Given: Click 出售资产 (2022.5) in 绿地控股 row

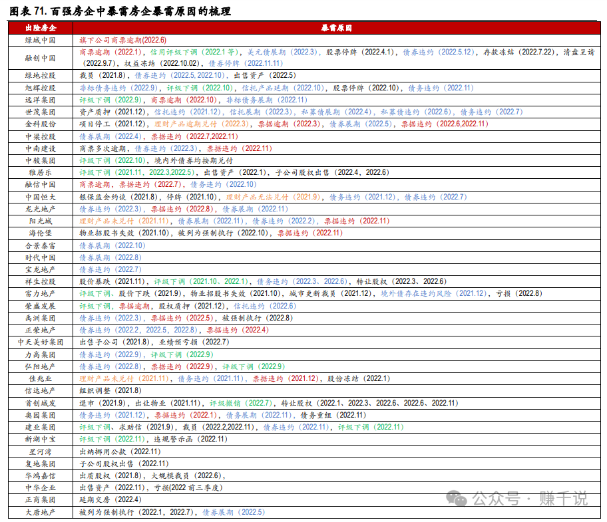Looking at the screenshot, I should [x=265, y=75].
